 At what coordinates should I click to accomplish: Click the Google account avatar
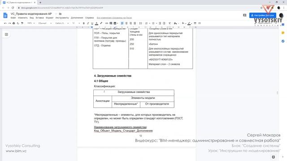(281, 15)
